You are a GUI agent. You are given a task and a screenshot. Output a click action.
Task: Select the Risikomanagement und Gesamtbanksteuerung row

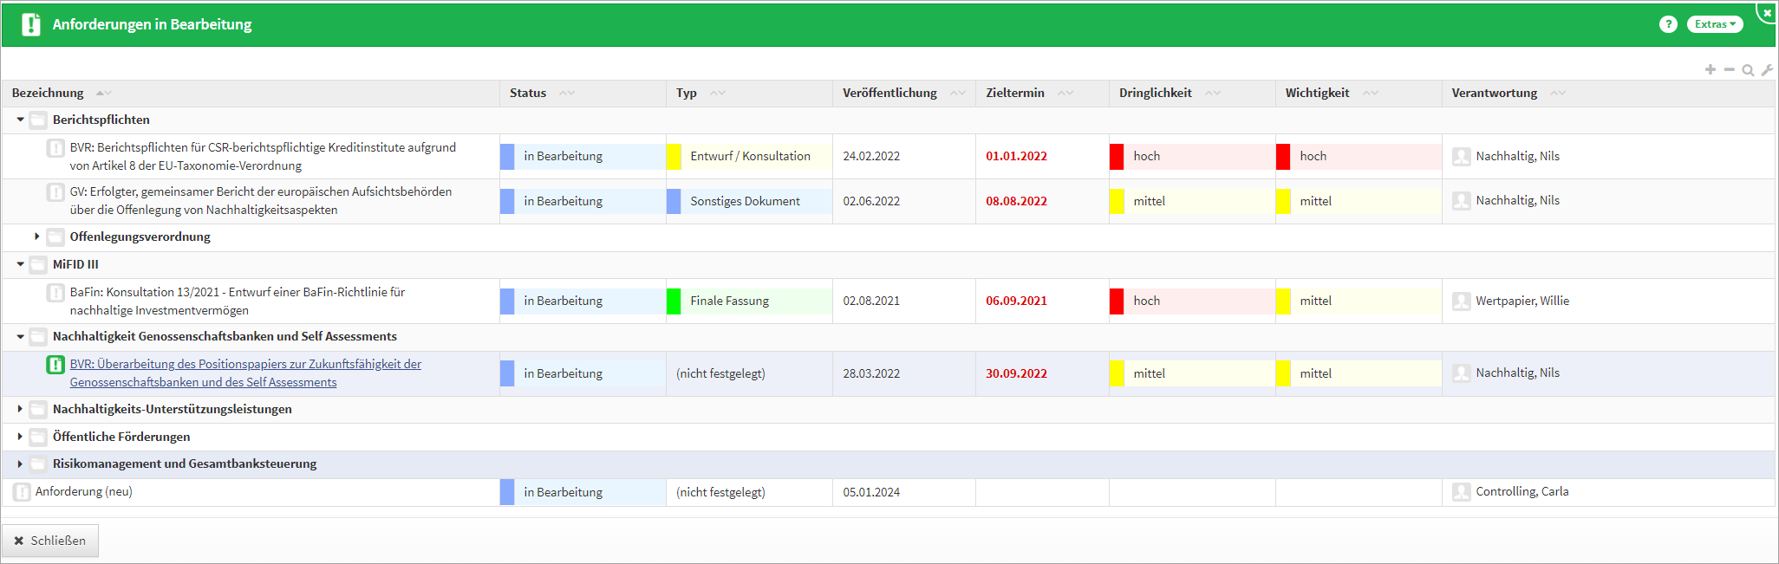[185, 464]
